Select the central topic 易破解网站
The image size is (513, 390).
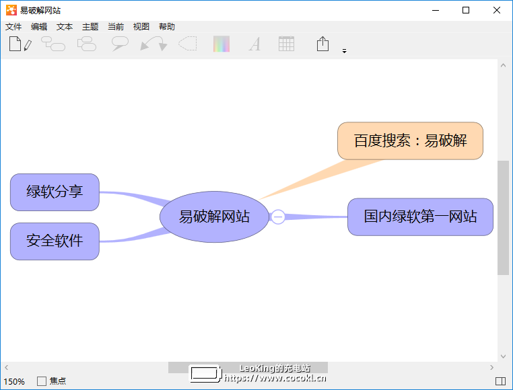[214, 217]
